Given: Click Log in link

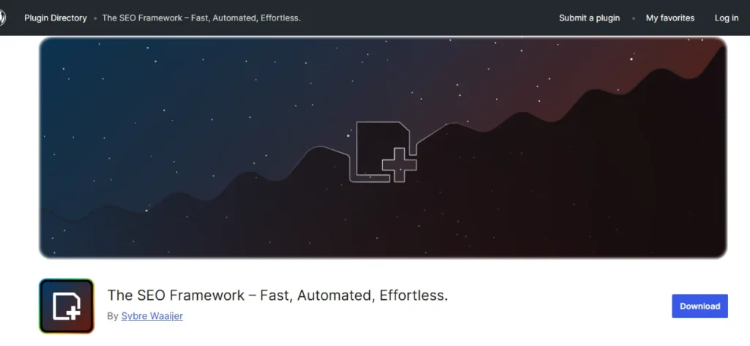Looking at the screenshot, I should coord(727,18).
